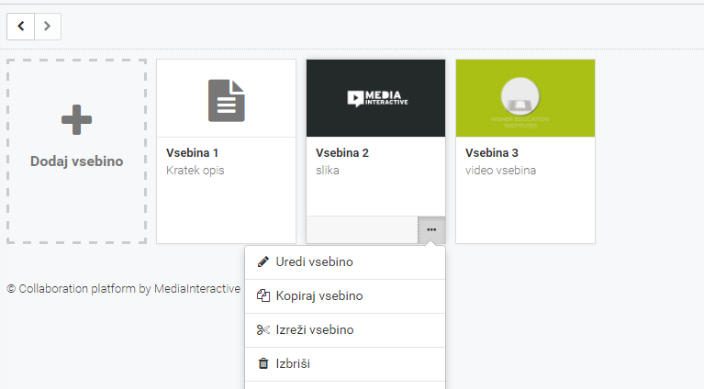
Task: Open the Media Interactive thumbnail of Vsebina 2
Action: [375, 98]
